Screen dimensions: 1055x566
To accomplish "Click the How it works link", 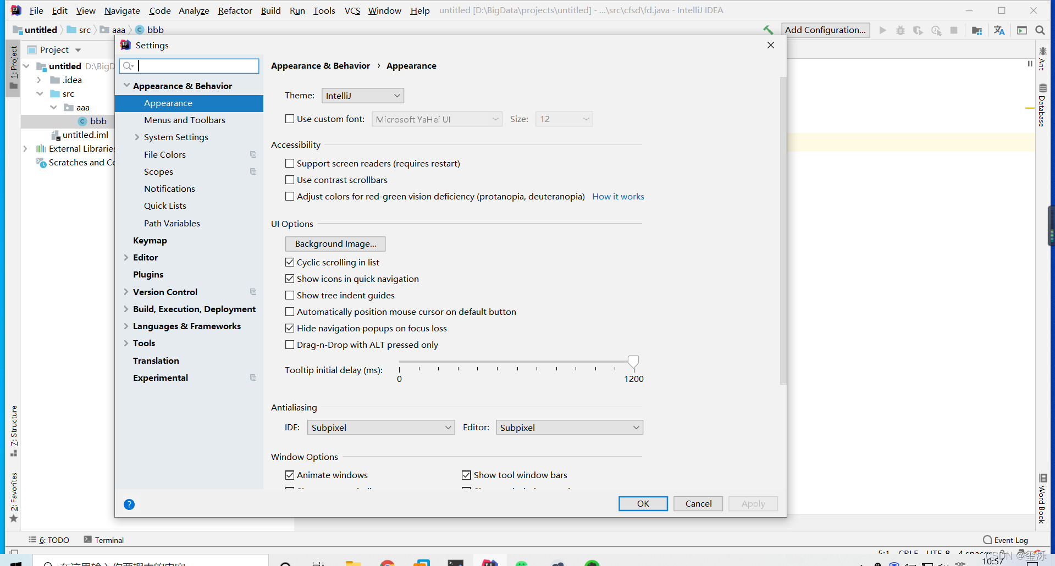I will (618, 197).
